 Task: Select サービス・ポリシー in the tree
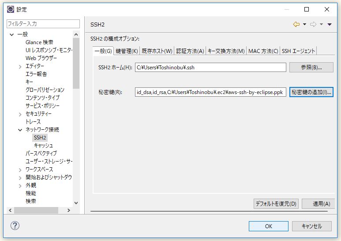[42, 106]
